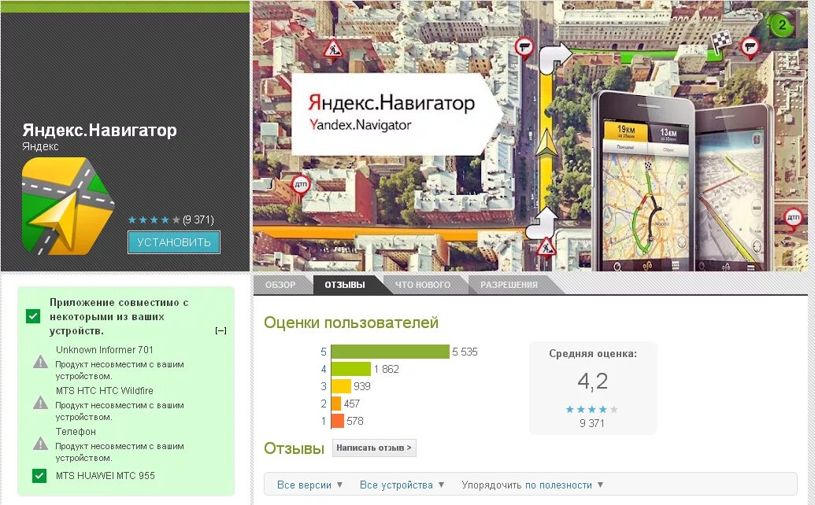Click the Телефон device entry
815x505 pixels.
tap(76, 431)
